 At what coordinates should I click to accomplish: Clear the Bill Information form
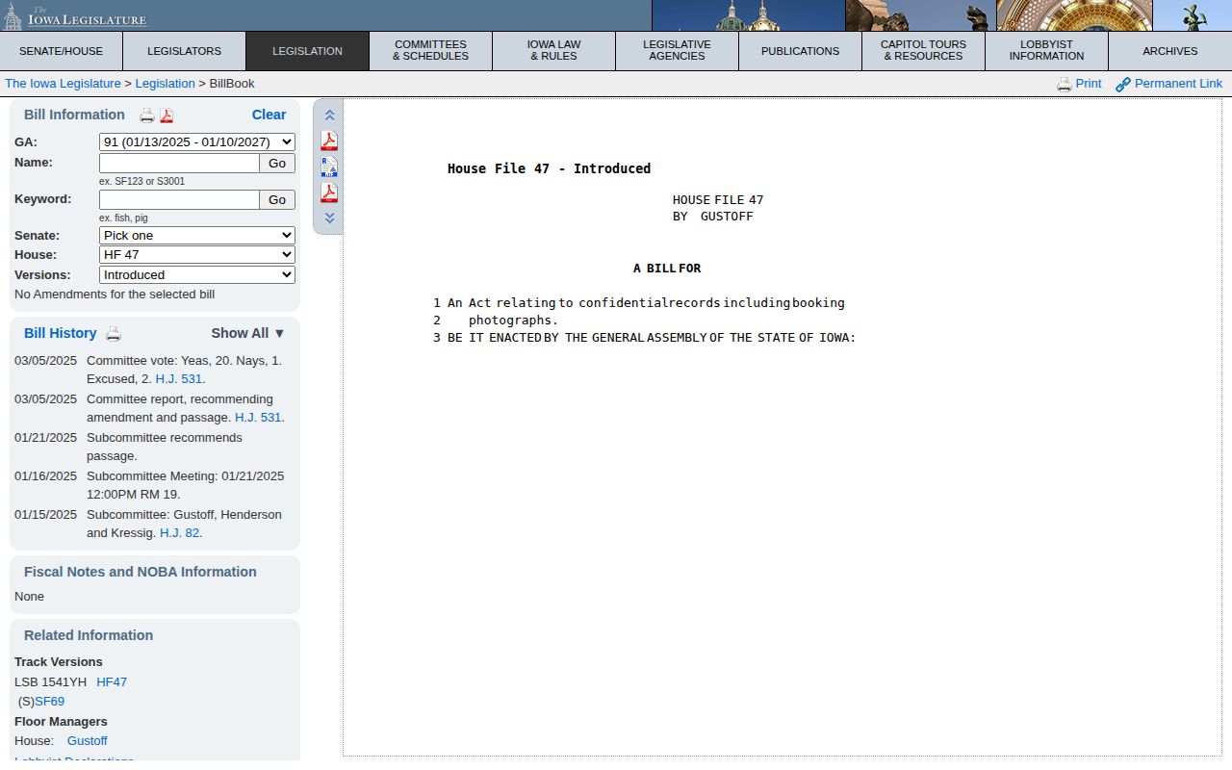pyautogui.click(x=269, y=115)
